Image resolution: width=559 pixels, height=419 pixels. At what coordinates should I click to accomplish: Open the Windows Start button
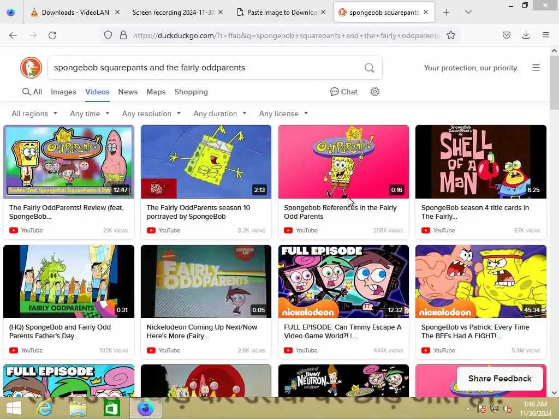click(14, 408)
